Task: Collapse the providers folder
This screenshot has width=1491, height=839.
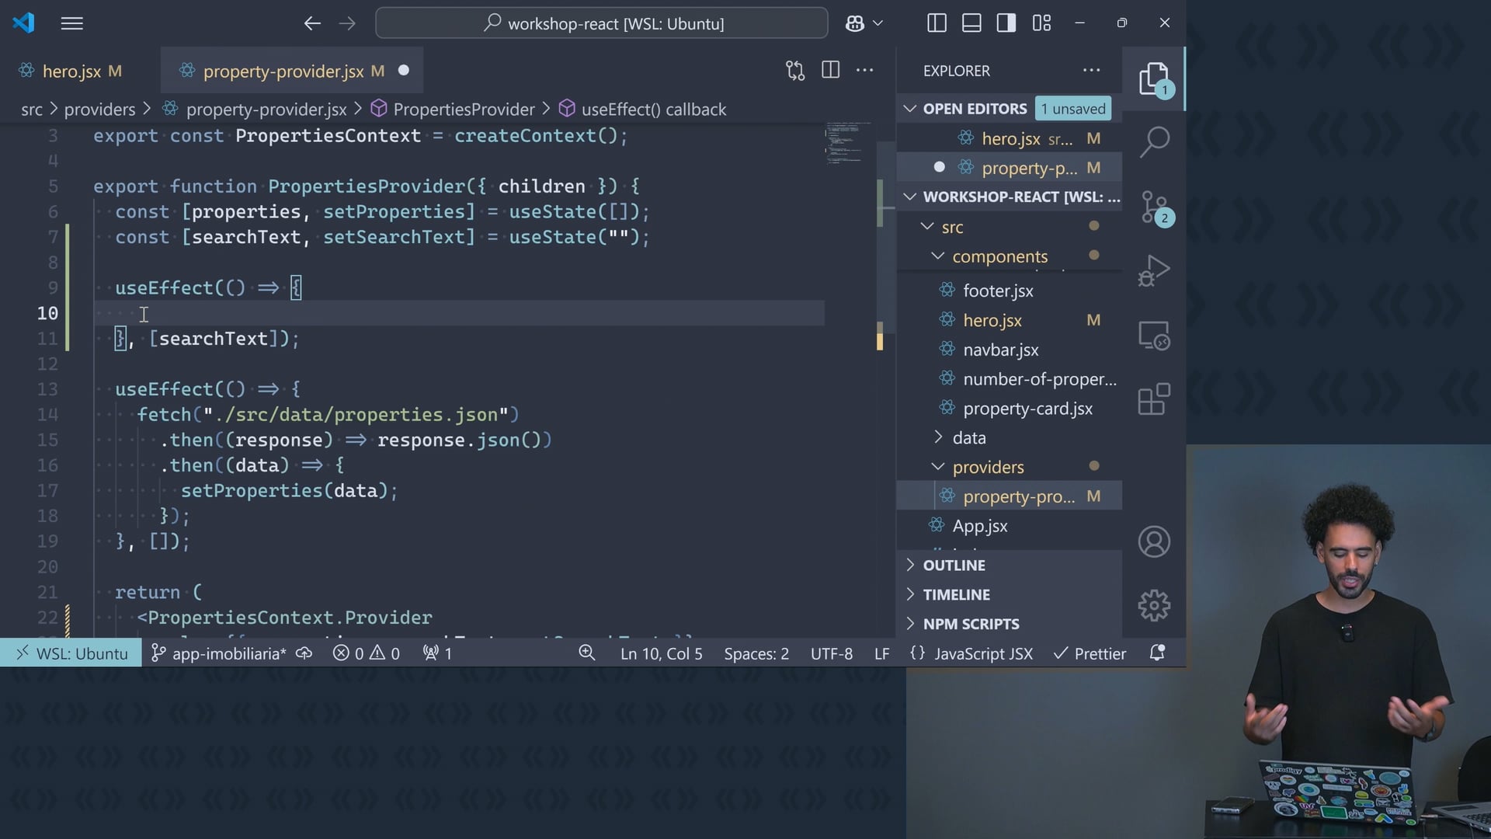Action: (x=988, y=467)
